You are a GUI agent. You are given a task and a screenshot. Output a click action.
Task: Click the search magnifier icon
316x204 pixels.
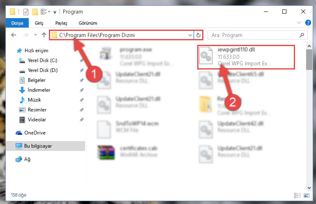[302, 35]
